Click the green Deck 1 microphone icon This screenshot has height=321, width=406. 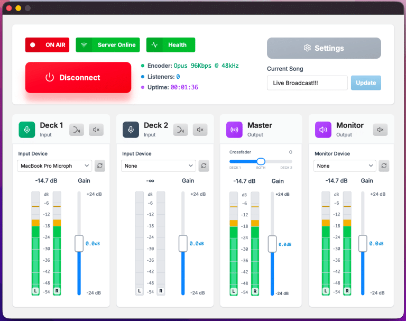[x=27, y=130]
